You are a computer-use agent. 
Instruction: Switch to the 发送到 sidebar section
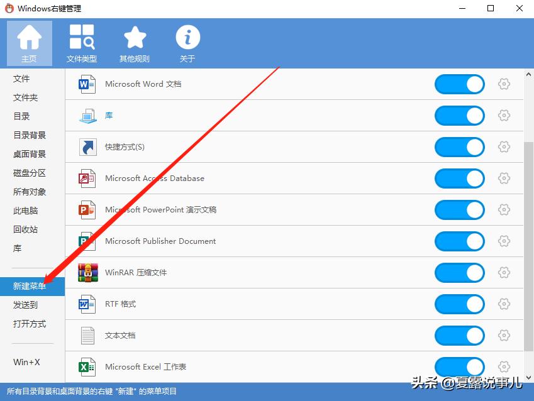[x=28, y=304]
